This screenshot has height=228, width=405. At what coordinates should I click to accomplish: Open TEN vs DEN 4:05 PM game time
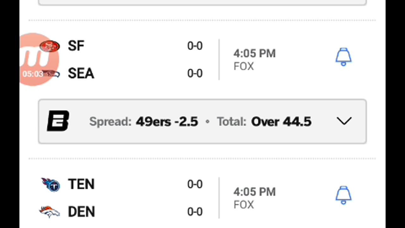coord(254,192)
